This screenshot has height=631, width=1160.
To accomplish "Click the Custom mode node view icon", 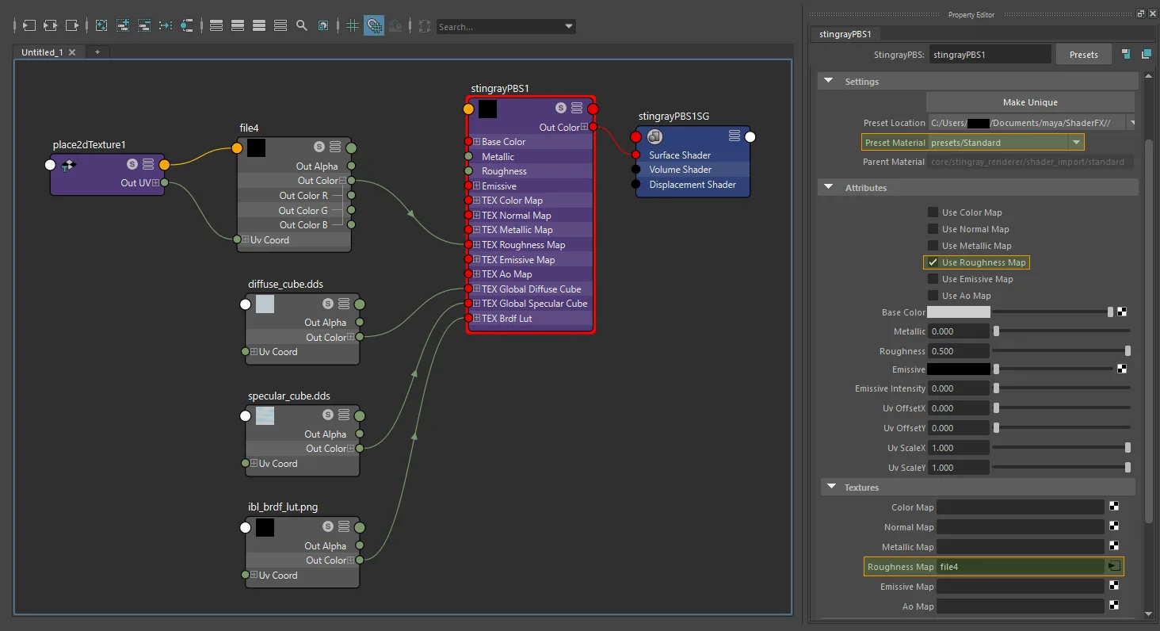I will coord(280,26).
